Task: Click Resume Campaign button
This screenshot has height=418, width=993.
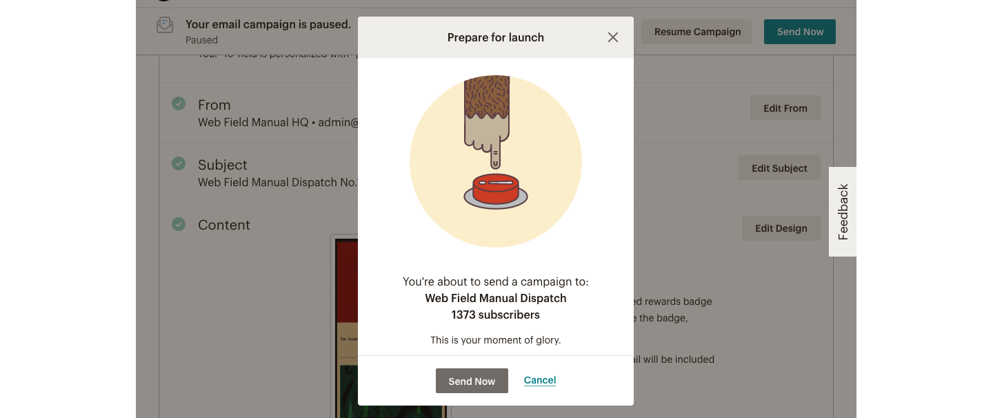Action: tap(697, 32)
